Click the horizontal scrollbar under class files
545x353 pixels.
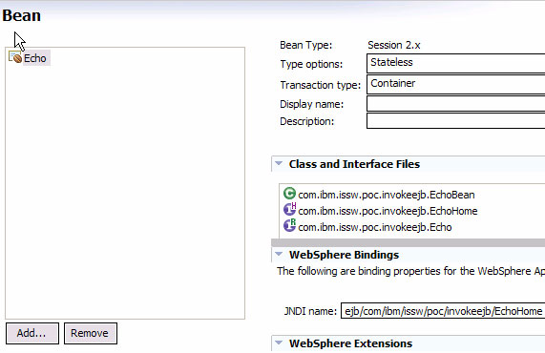click(x=408, y=242)
